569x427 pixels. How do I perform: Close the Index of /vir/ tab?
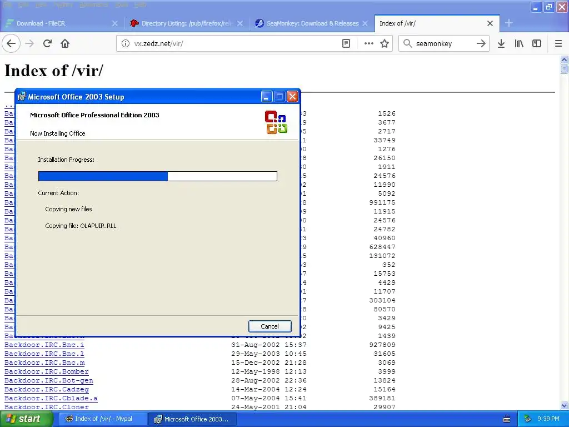(490, 23)
